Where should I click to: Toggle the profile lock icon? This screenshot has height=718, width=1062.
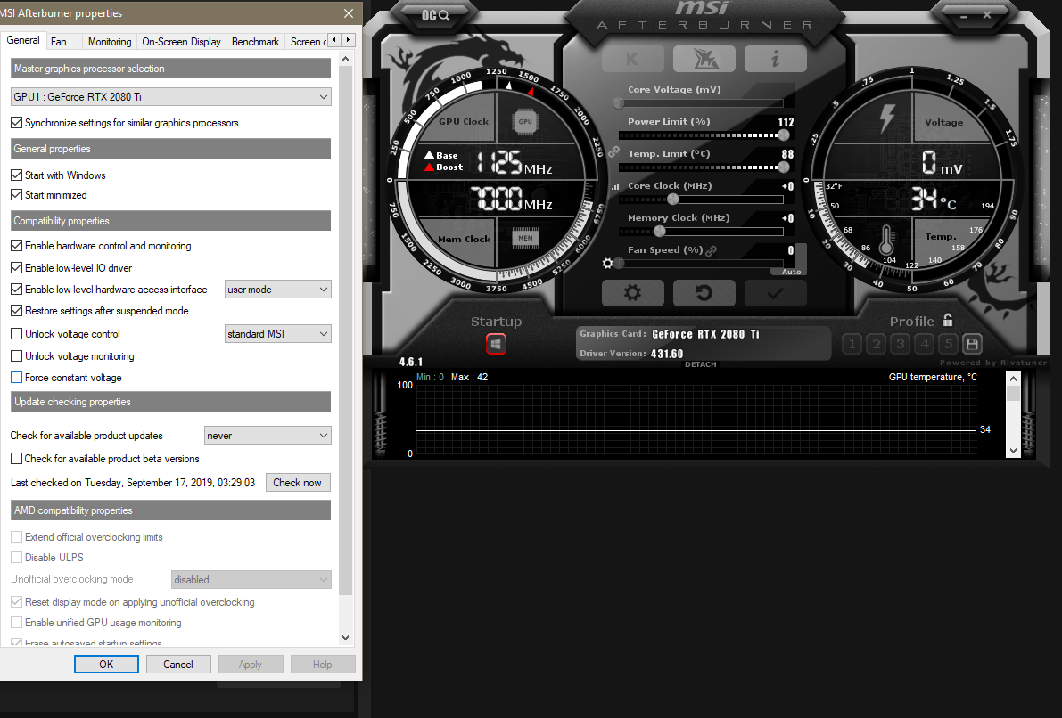948,320
